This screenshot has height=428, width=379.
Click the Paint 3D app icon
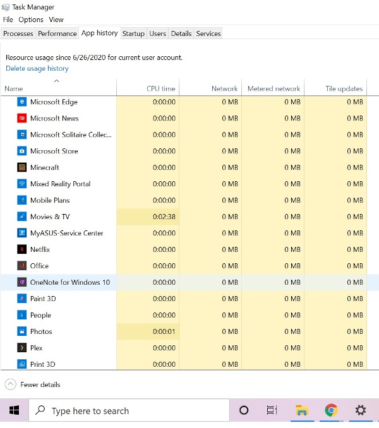pyautogui.click(x=22, y=299)
